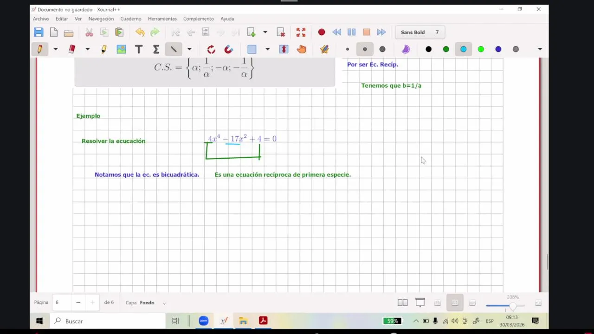Screen dimensions: 594x334
Task: Open a file with the folder icon
Action: click(69, 32)
